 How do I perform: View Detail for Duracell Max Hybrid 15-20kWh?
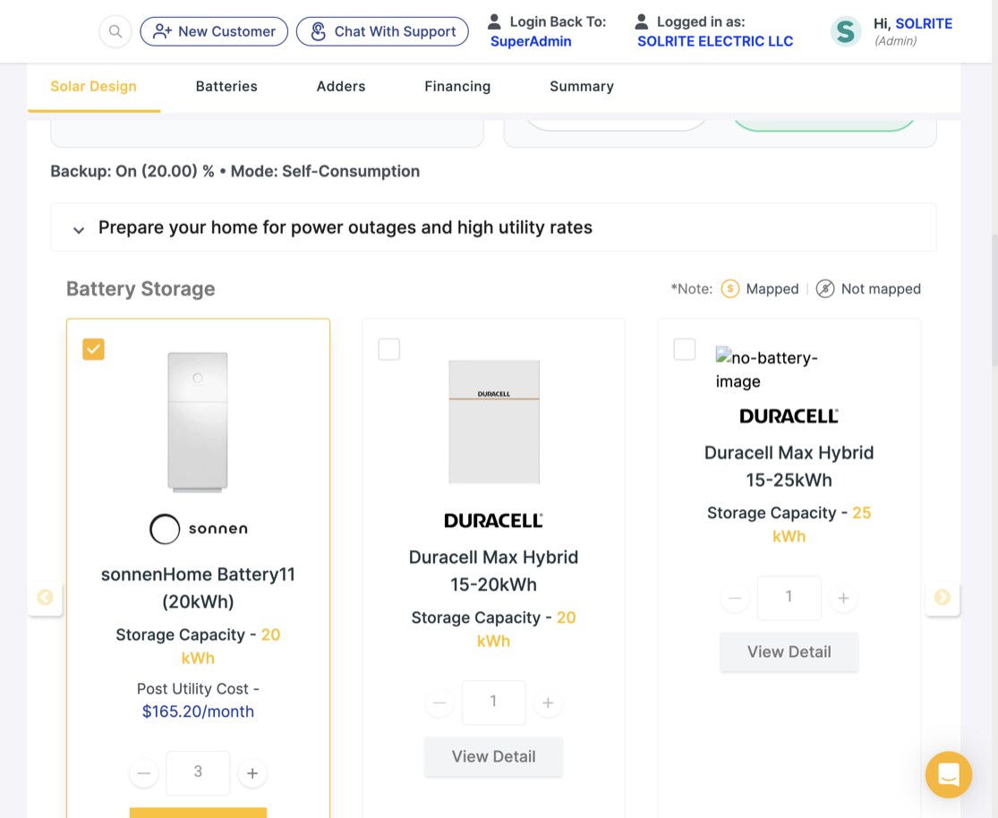(x=494, y=757)
